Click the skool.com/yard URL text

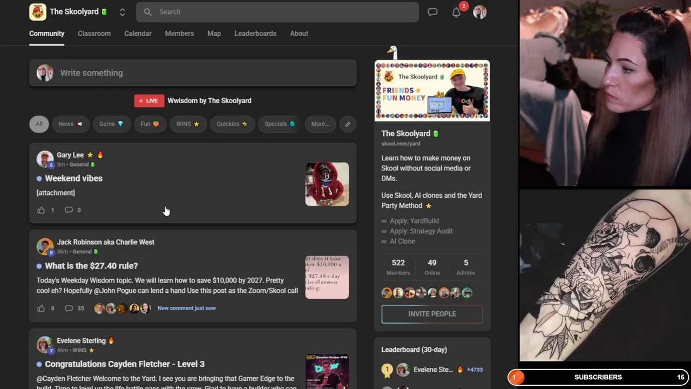point(401,144)
